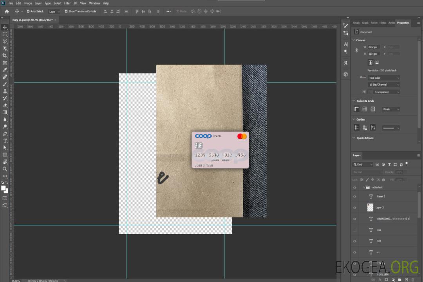
Task: Open the Auto-Select Layer dropdown
Action: [x=54, y=11]
